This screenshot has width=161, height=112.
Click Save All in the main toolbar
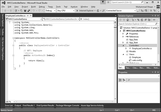[28, 11]
